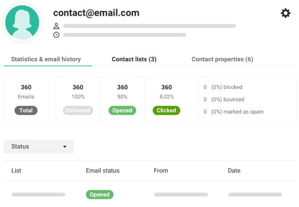The width and height of the screenshot is (299, 207).
Task: Click the contact@email.com heading
Action: pyautogui.click(x=96, y=13)
